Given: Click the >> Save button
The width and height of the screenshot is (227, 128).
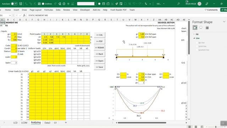Looking at the screenshot, I should [99, 67].
